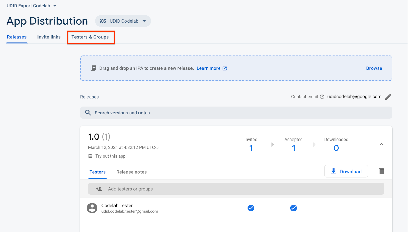408x232 pixels.
Task: Click Browse to upload an IPA
Action: (374, 68)
